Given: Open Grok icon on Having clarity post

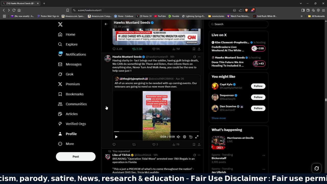Looking at the screenshot, I should pos(194,57).
